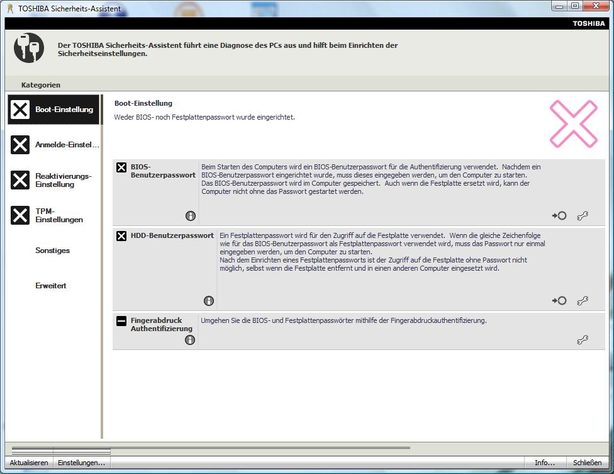Click arrow-circle icon in BIOS-Benutzerpasswort row

click(559, 215)
